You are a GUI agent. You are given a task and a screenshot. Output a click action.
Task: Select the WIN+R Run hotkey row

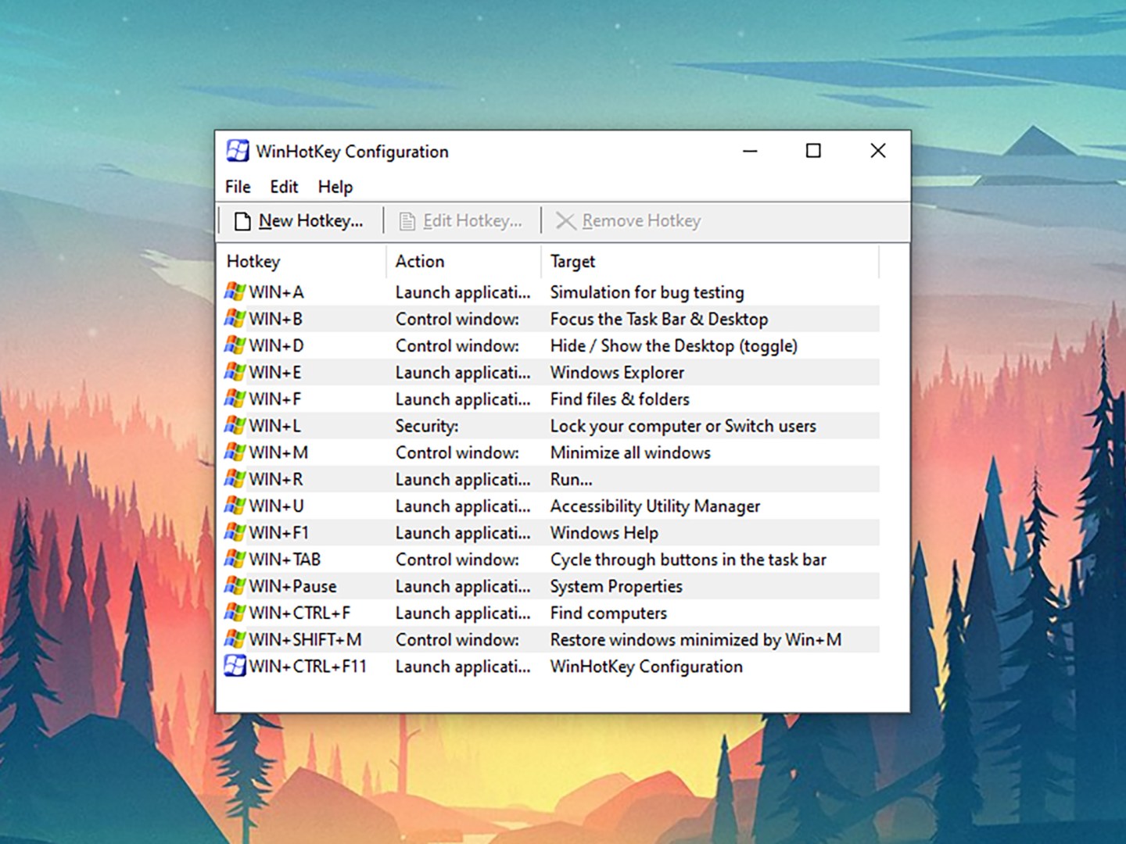pos(547,479)
